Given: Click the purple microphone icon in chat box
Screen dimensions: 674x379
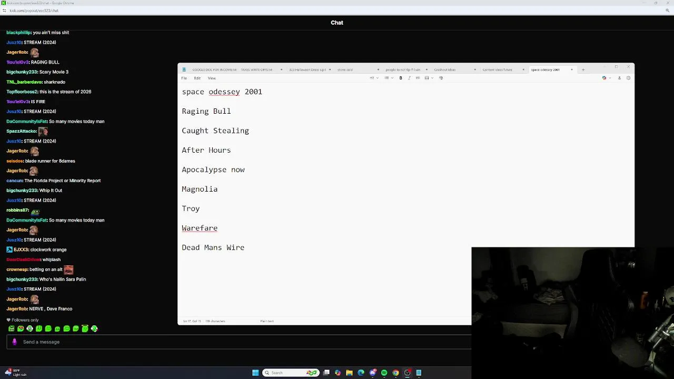Looking at the screenshot, I should point(14,342).
